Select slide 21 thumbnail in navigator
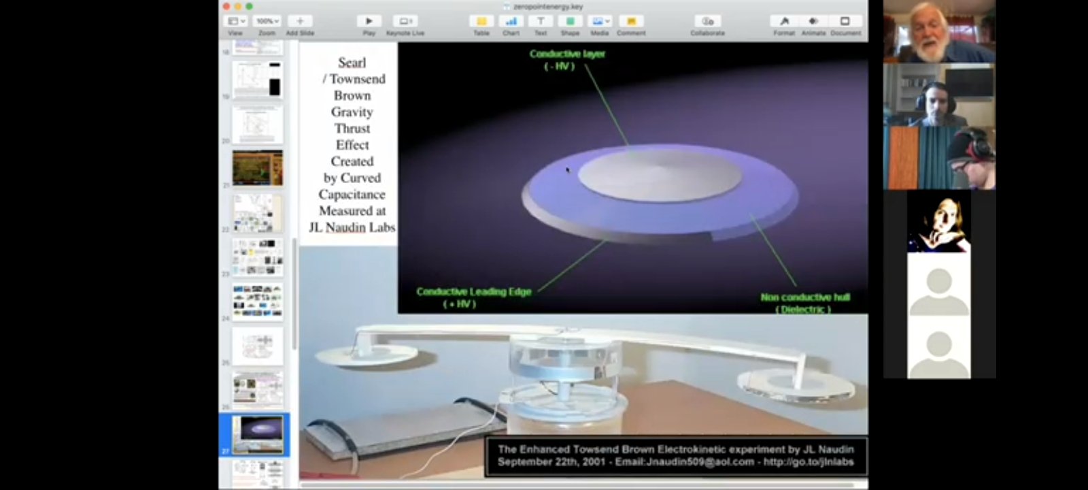Image resolution: width=1088 pixels, height=490 pixels. [x=258, y=167]
